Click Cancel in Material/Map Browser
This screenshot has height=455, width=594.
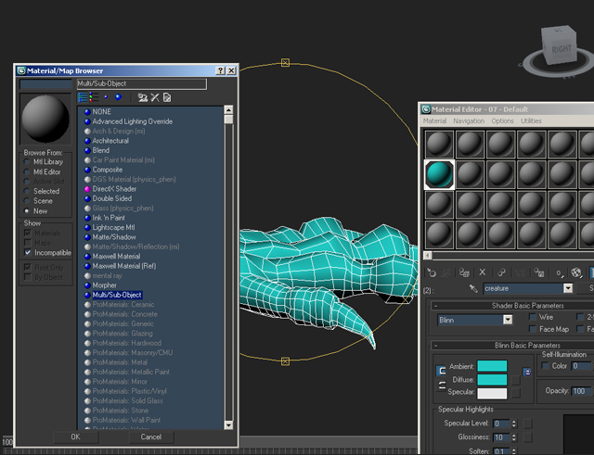coord(151,436)
